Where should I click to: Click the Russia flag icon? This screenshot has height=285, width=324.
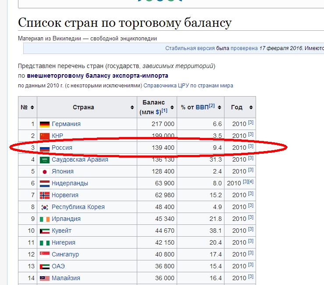45,148
